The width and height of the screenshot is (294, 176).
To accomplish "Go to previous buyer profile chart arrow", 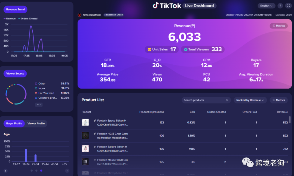I will (x=5, y=171).
